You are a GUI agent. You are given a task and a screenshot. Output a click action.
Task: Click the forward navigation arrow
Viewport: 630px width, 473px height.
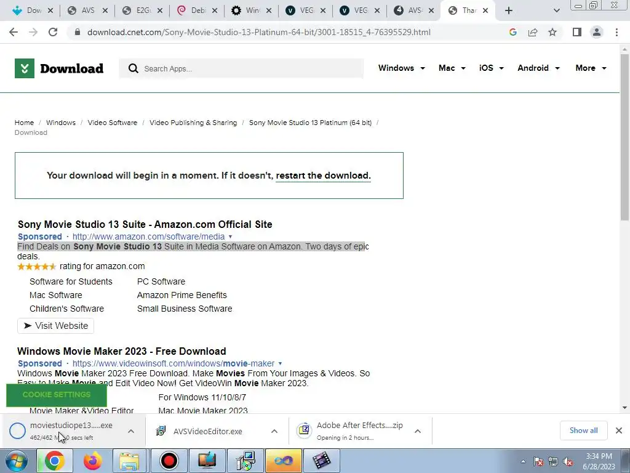coord(33,32)
